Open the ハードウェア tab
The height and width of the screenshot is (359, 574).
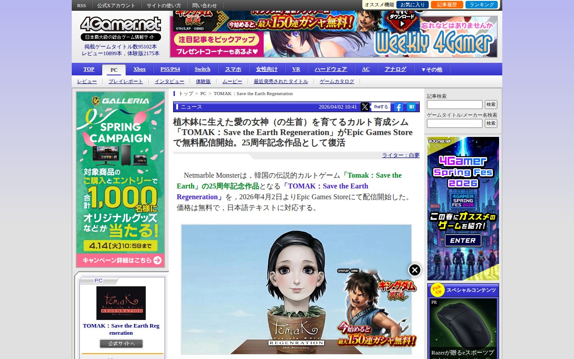click(x=331, y=69)
